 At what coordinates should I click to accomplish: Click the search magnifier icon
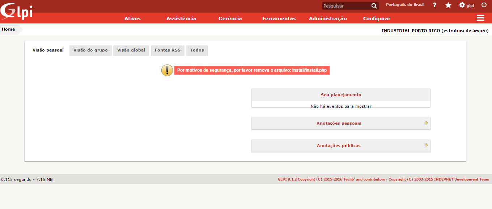pos(374,6)
